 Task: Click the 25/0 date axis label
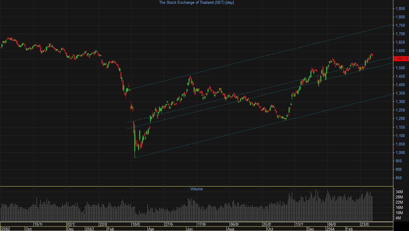267,225
